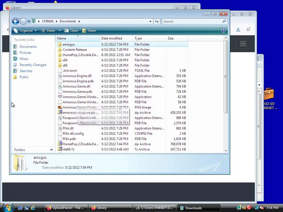Open recent pages dropdown next to forward arrow
Viewport: 283px width, 212px height.
coord(29,22)
